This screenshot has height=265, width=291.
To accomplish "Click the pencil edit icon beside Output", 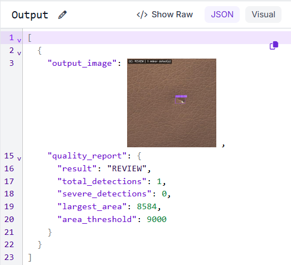I will 62,15.
